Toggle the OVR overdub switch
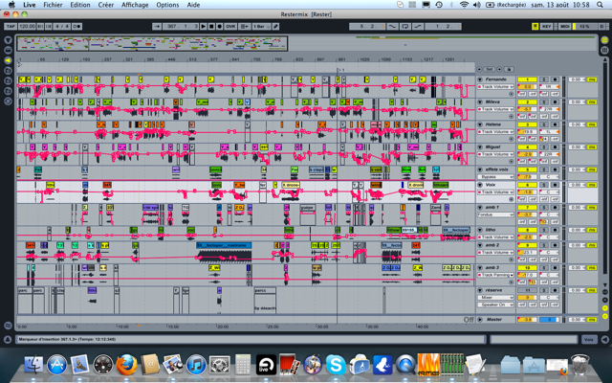Screen dimensions: 612x383 click(x=230, y=26)
